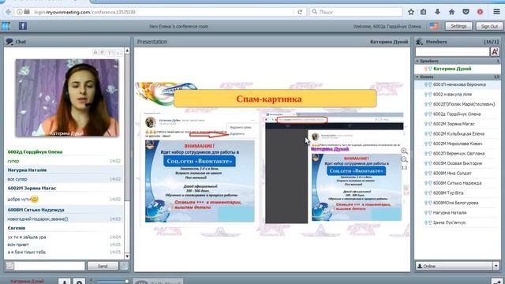
Task: Click chat sender name Євгенія
Action: click(17, 228)
